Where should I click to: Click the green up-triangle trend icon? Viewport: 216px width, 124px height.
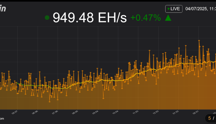pos(168,18)
